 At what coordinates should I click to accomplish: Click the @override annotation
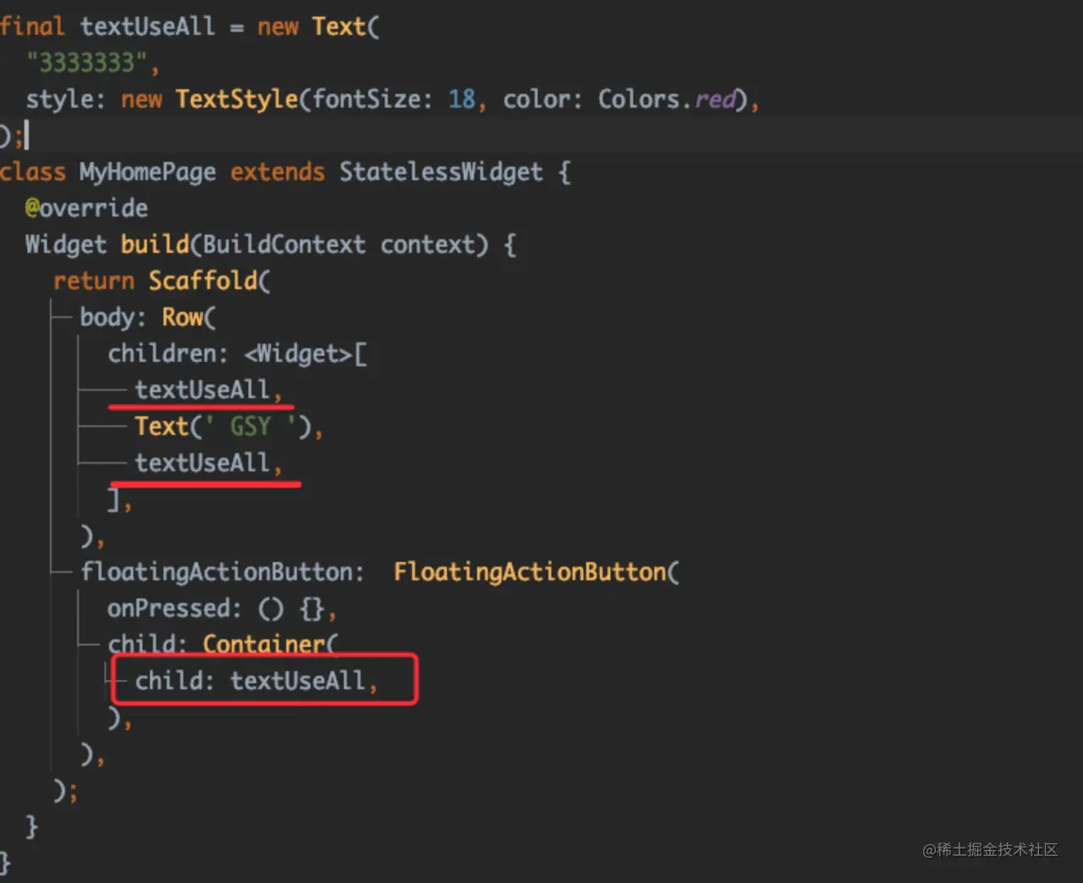coord(86,208)
